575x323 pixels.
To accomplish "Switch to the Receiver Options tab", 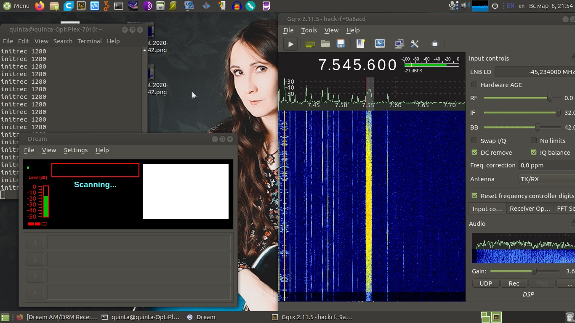I will (530, 209).
